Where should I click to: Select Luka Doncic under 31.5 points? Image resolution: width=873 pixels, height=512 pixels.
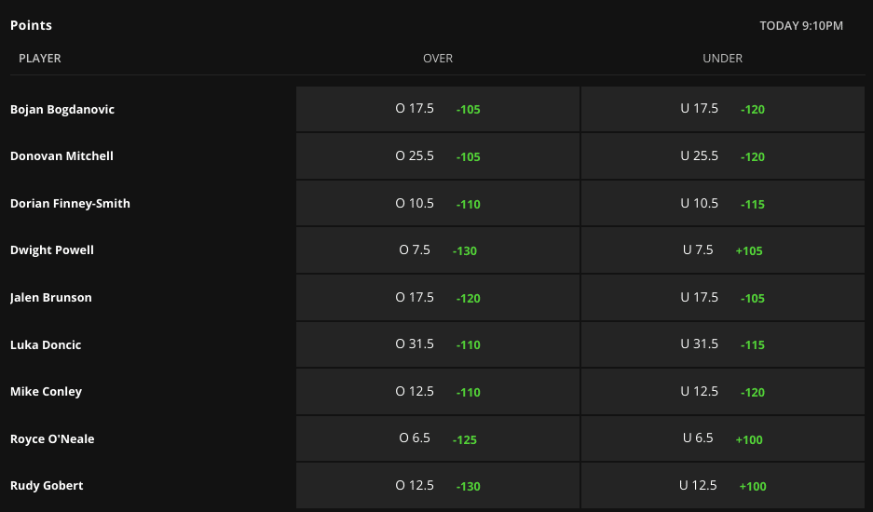[x=723, y=345]
